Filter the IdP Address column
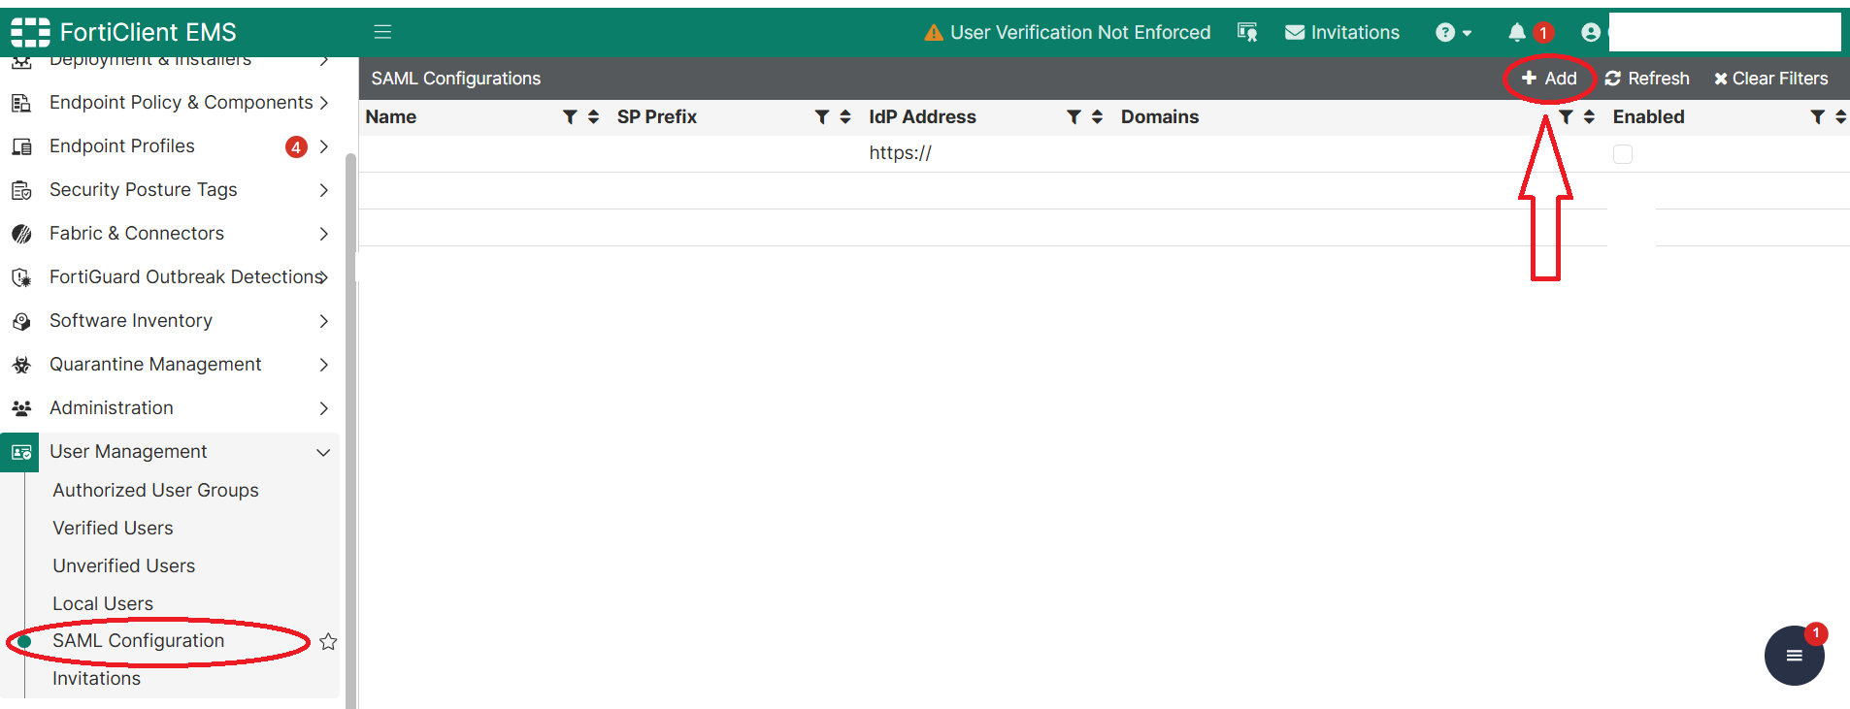Image resolution: width=1850 pixels, height=709 pixels. pyautogui.click(x=1074, y=116)
